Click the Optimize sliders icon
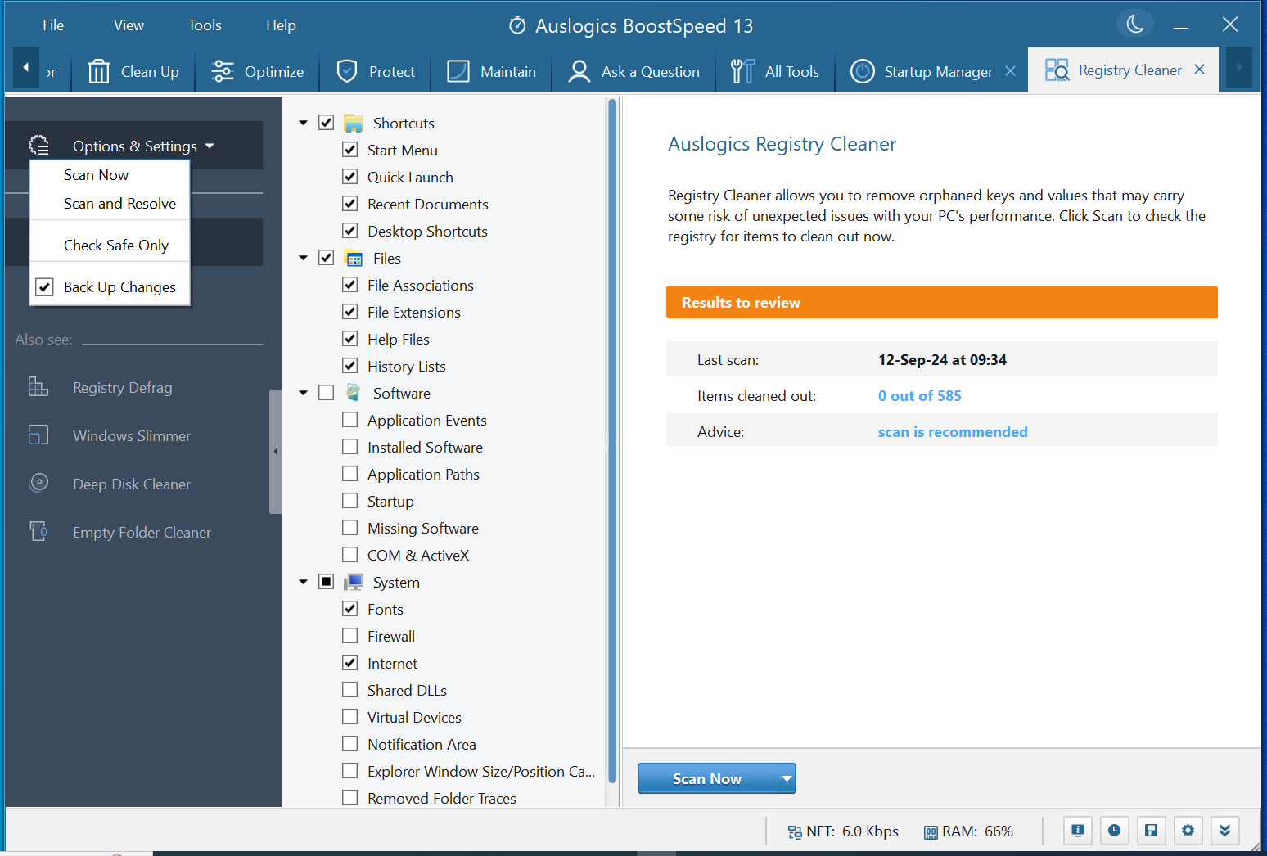Image resolution: width=1267 pixels, height=856 pixels. [222, 72]
